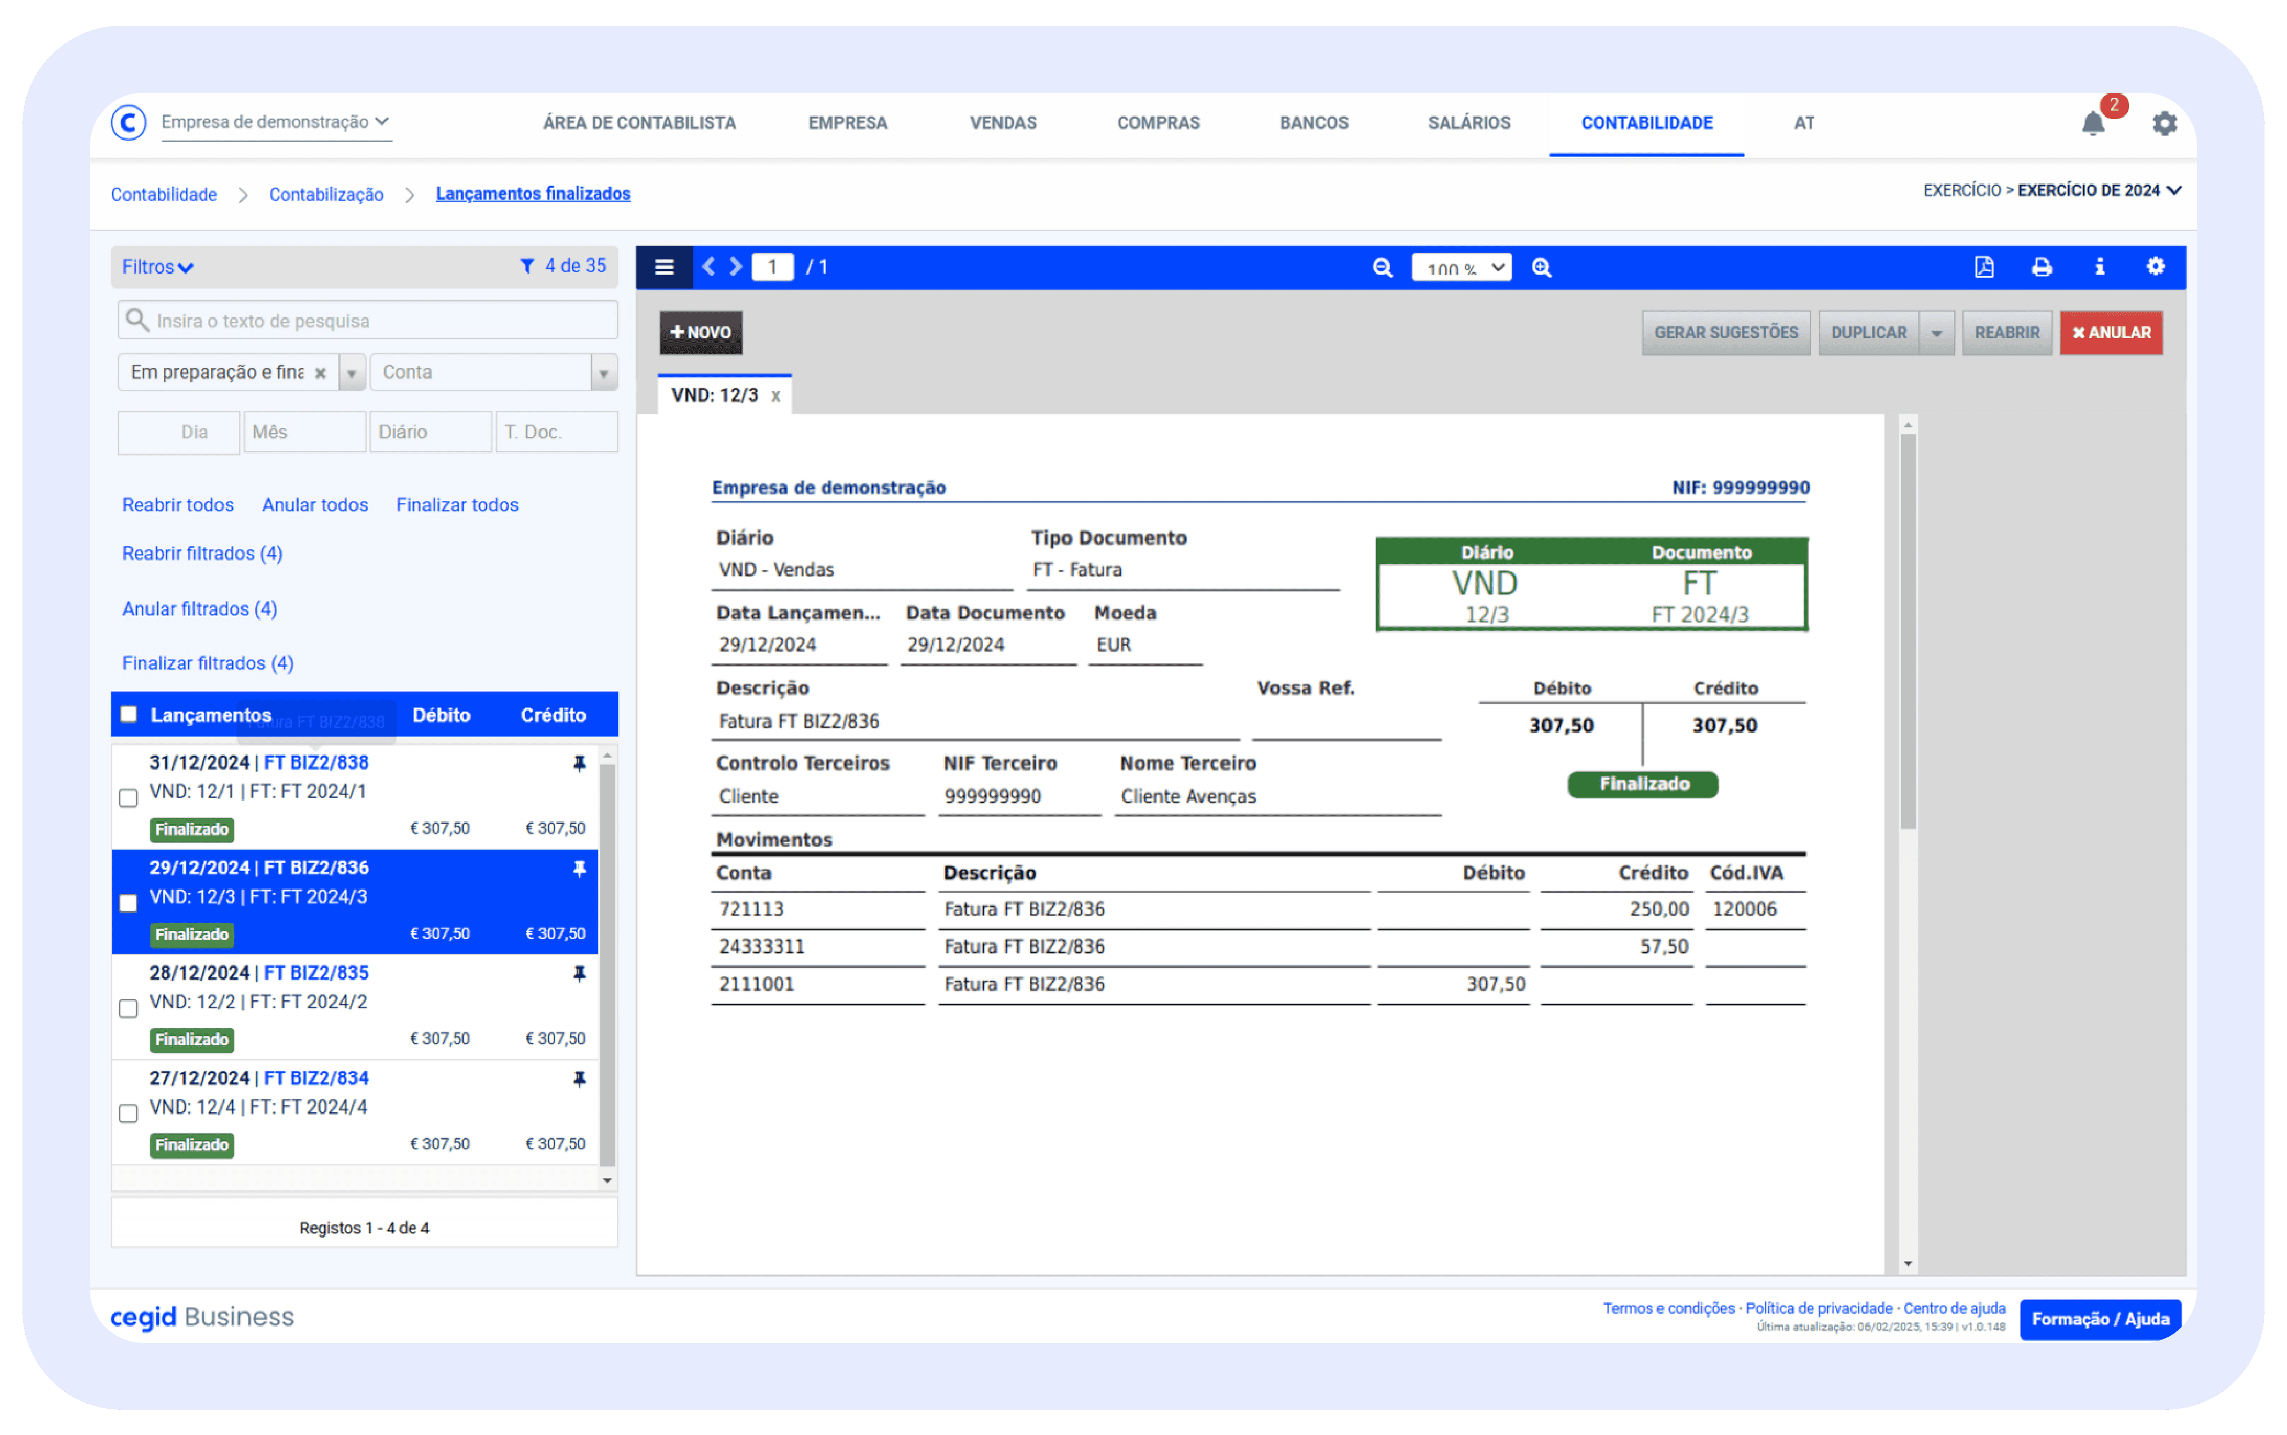
Task: Open the Vendas menu
Action: (1002, 123)
